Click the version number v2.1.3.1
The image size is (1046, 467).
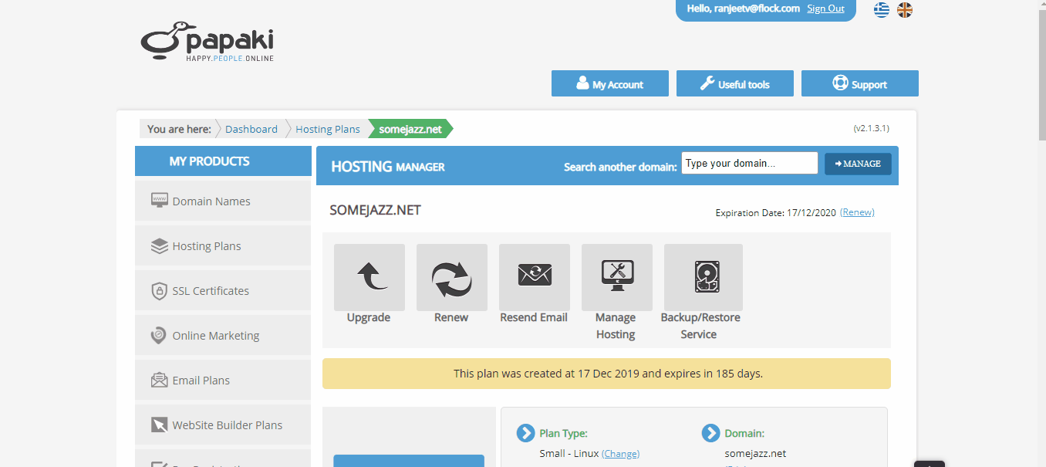872,128
